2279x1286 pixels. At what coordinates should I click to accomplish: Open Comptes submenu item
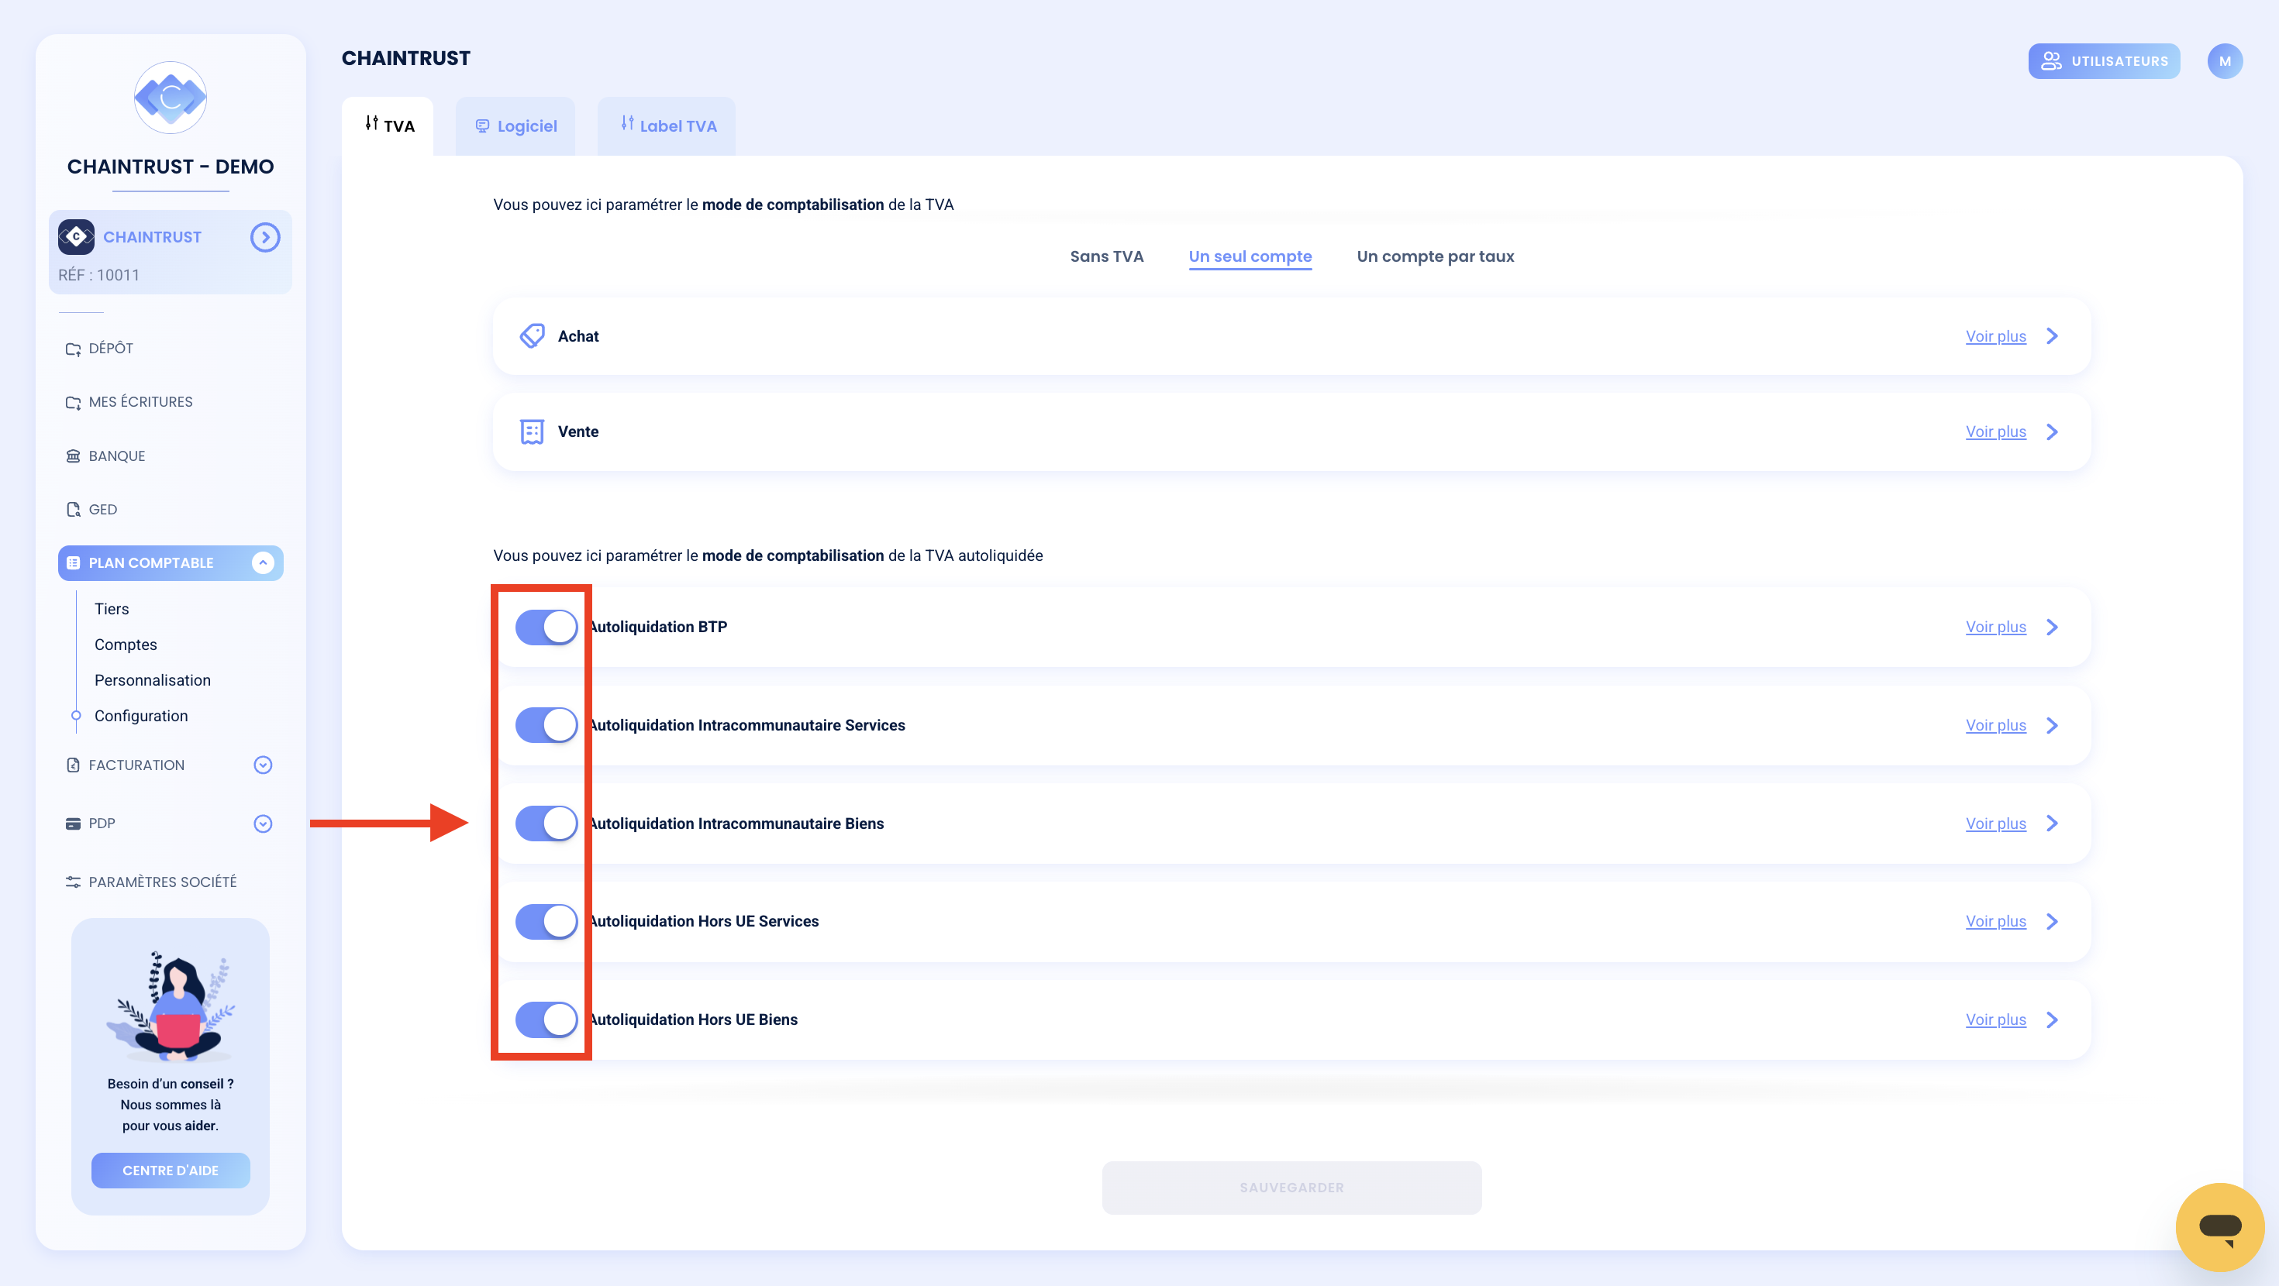coord(126,645)
